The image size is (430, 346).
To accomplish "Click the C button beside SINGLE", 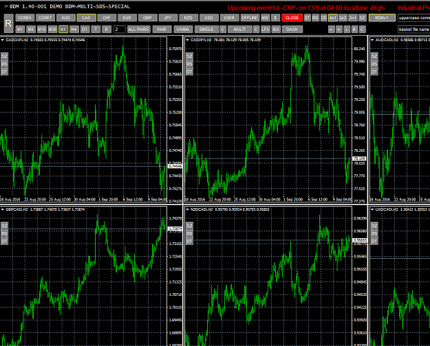I will coord(223,30).
